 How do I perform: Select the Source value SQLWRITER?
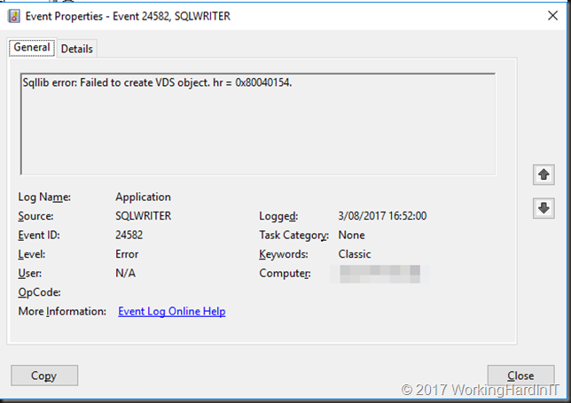(x=143, y=216)
